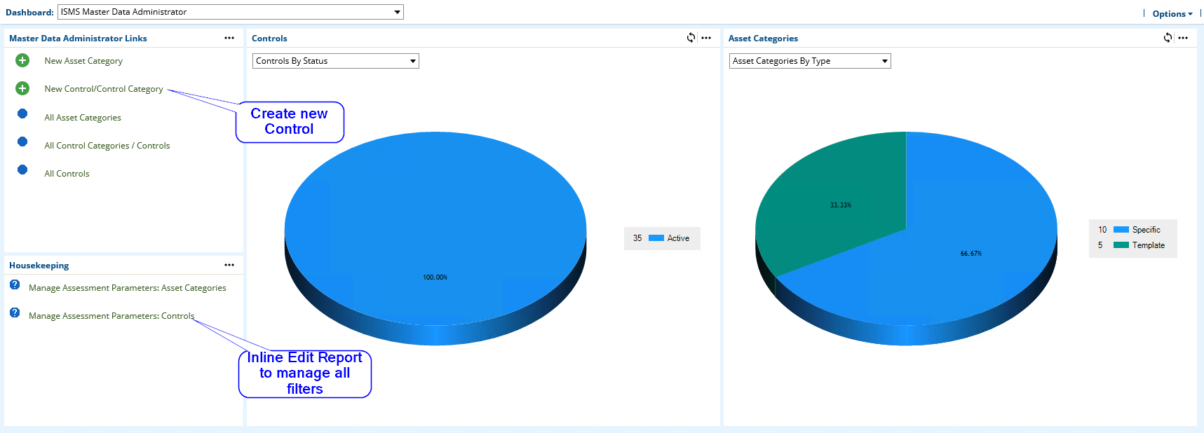Click the blue dot beside All Control Categories / Controls
Viewport: 1204px width, 433px height.
(22, 142)
